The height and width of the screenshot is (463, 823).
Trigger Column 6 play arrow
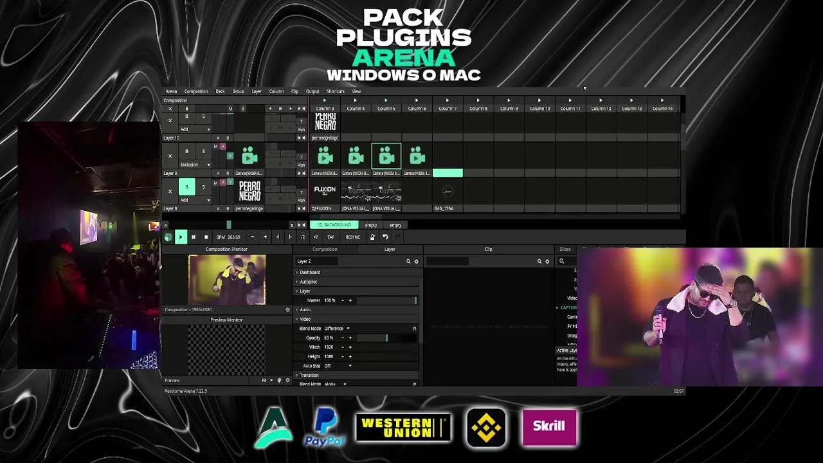[417, 100]
